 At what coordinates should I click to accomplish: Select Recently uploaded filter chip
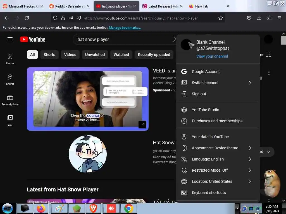[154, 55]
